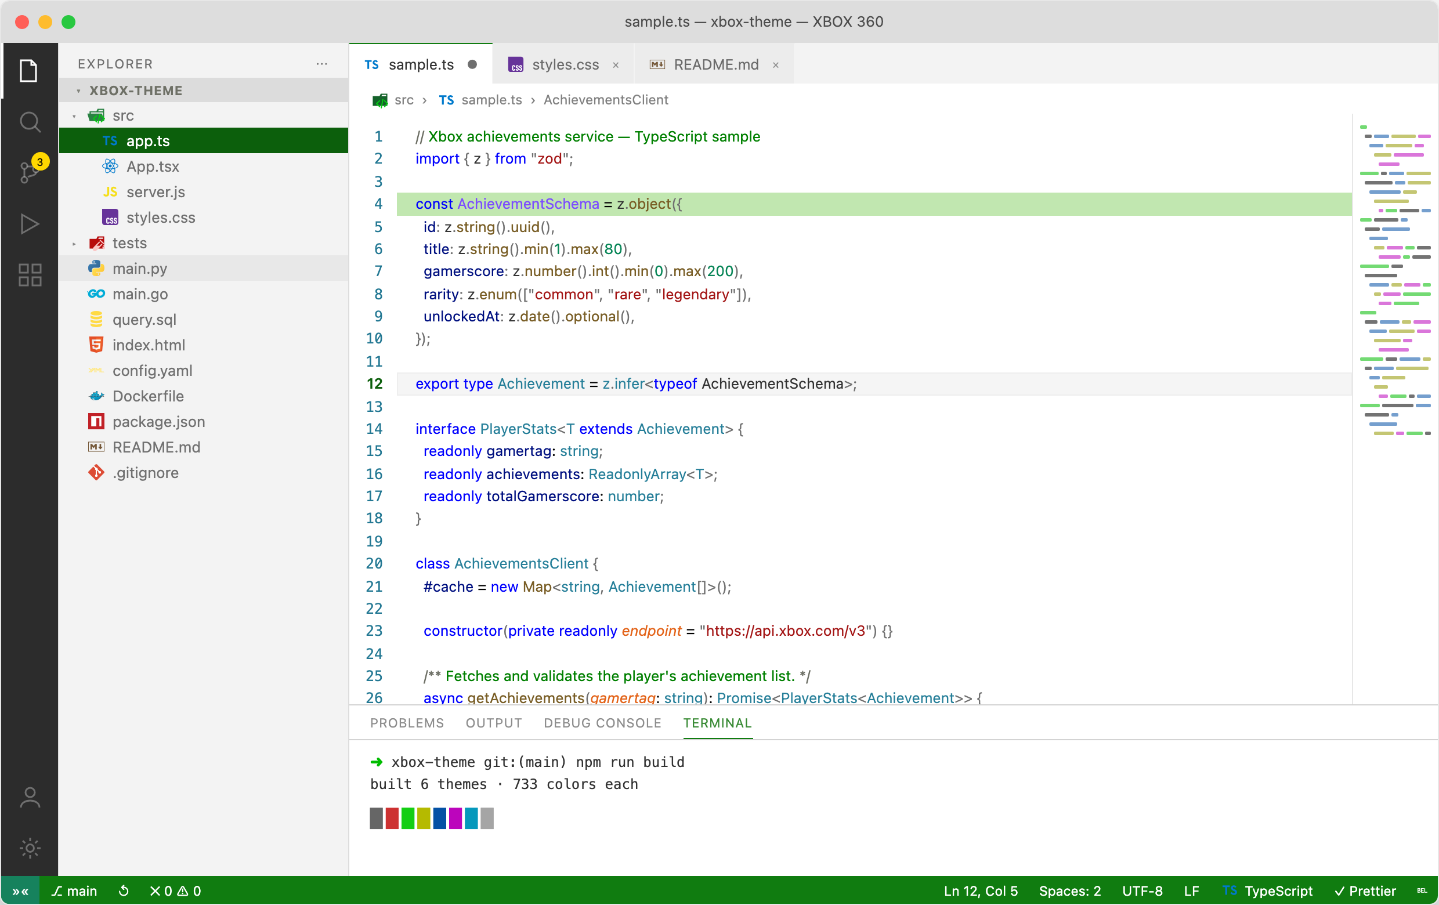Collapse the src folder arrow
The image size is (1439, 905).
tap(74, 116)
